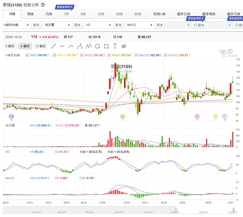Click 設定 next to K線及均線
243x217 pixels.
point(36,25)
